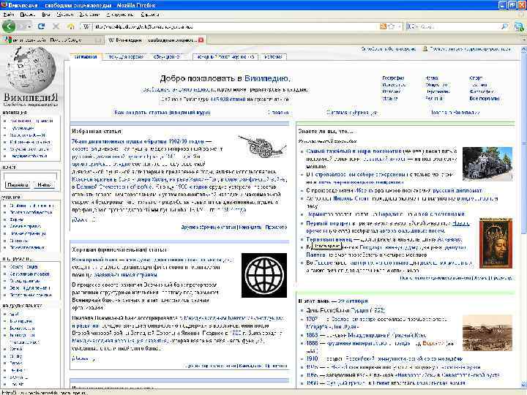Click the Wikipedia globe logo
This screenshot has height=395, width=527.
pyautogui.click(x=31, y=70)
